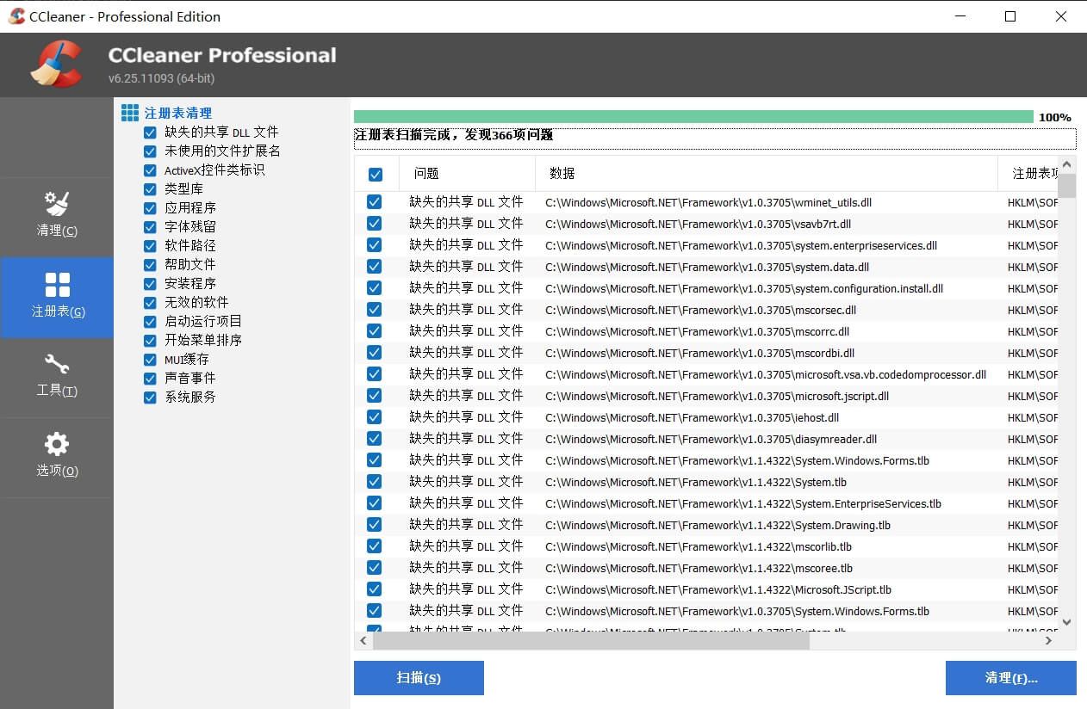Image resolution: width=1087 pixels, height=709 pixels.
Task: Uncheck the wminet_utils.dll row checkbox
Action: [375, 202]
